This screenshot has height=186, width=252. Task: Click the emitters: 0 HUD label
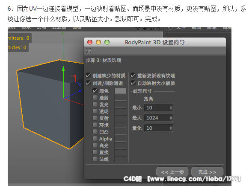(x=18, y=38)
